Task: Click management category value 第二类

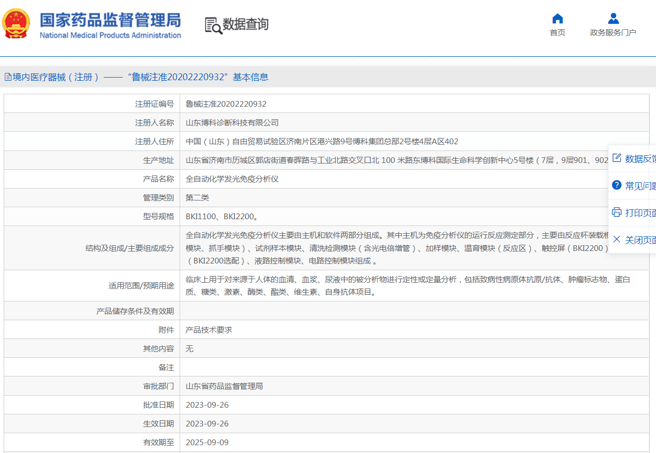Action: (x=197, y=198)
